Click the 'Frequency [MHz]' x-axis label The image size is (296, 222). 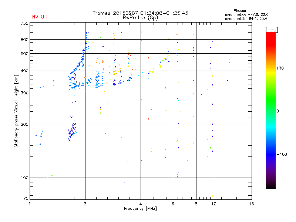(140, 209)
